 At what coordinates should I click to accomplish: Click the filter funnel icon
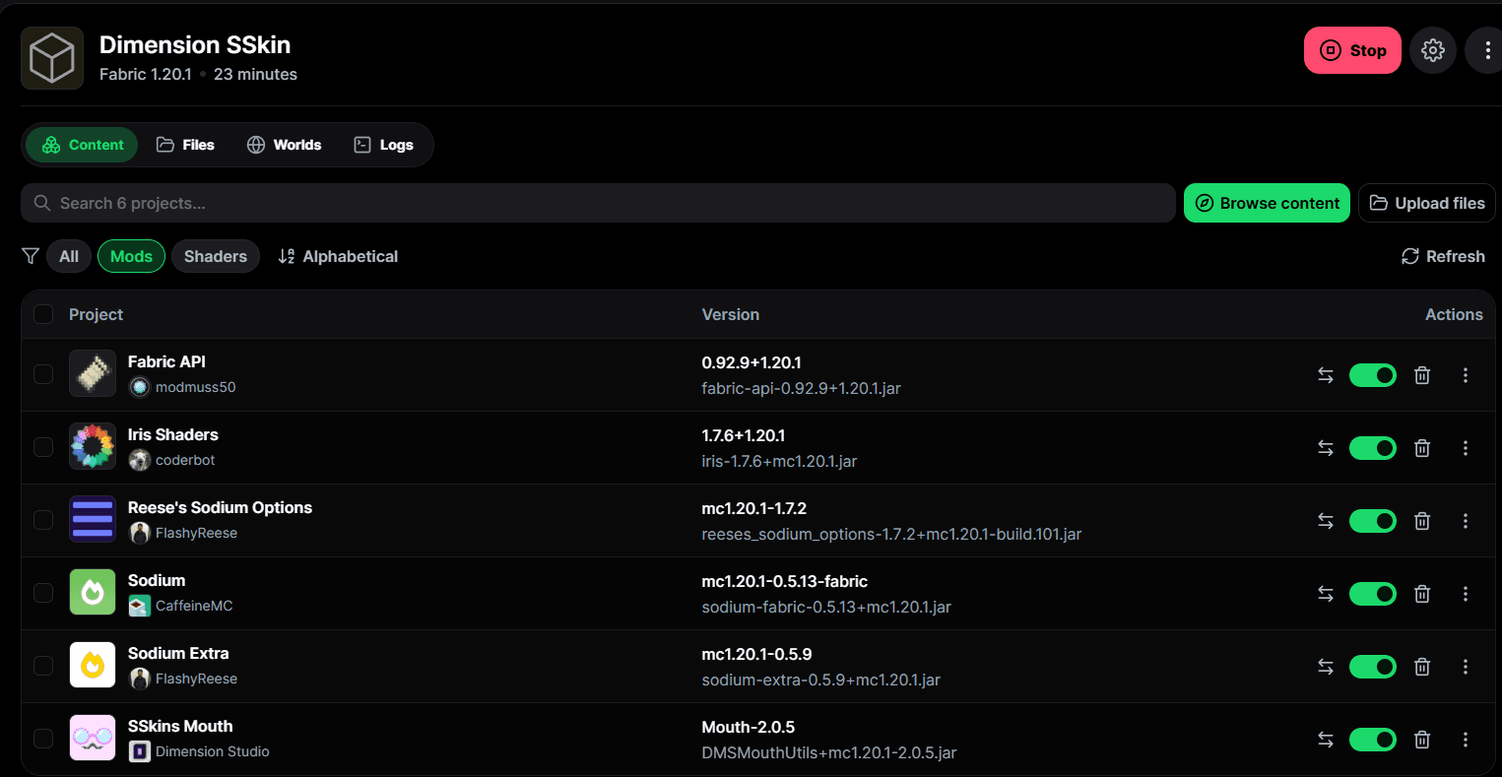31,256
